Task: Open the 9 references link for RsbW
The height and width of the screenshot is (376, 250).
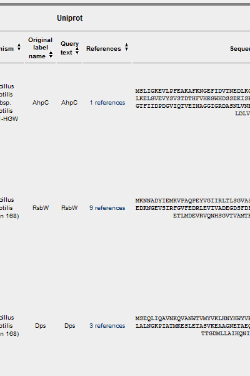Action: click(107, 208)
